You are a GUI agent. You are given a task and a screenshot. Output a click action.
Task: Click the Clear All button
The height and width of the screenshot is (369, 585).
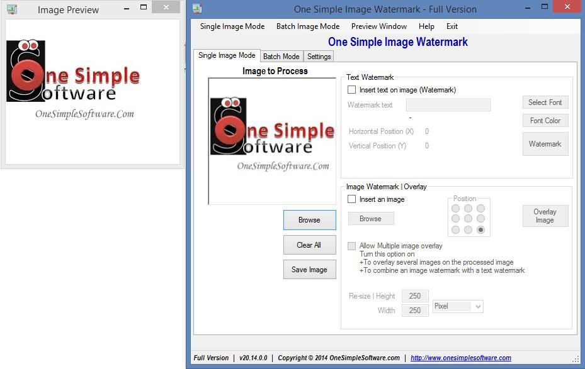(x=309, y=245)
